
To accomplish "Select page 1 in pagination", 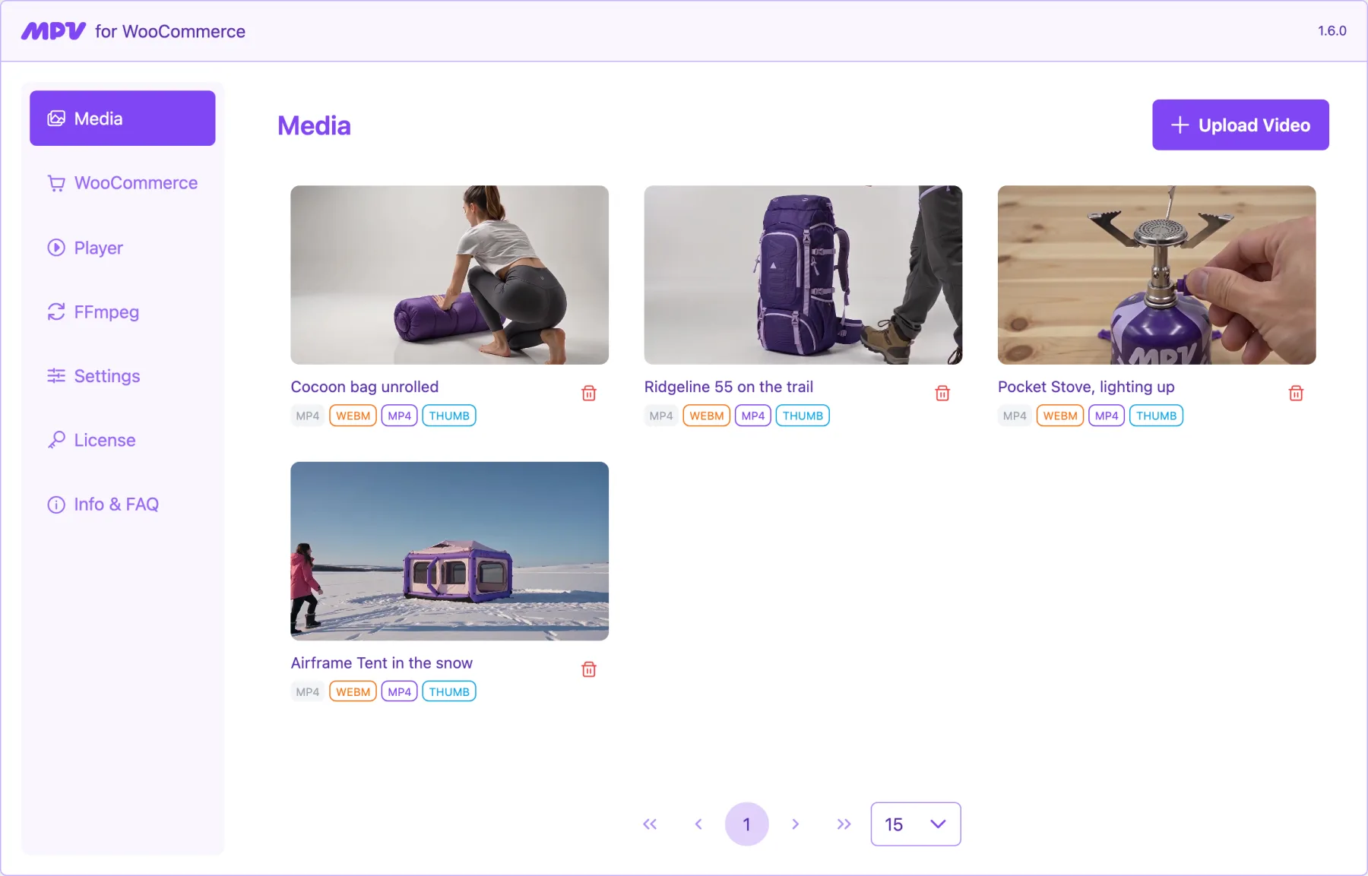I will coord(747,824).
